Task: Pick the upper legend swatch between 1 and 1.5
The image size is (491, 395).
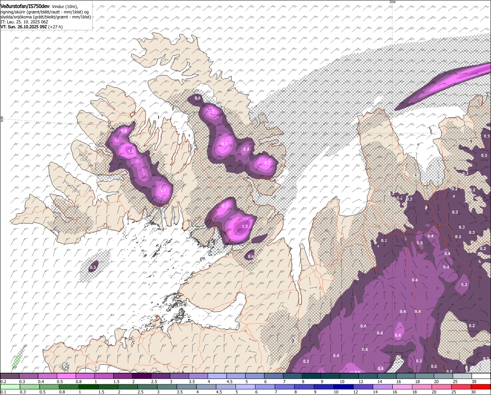Action: coord(104,376)
